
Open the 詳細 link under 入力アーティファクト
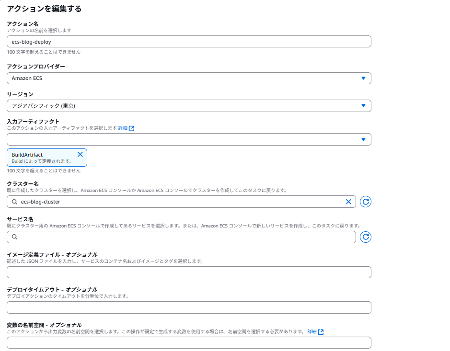(x=123, y=128)
